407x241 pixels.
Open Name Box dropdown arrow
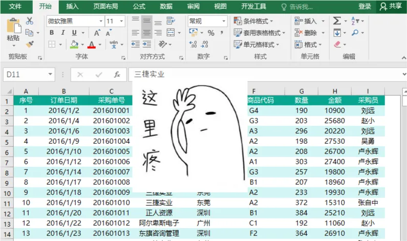(x=50, y=75)
